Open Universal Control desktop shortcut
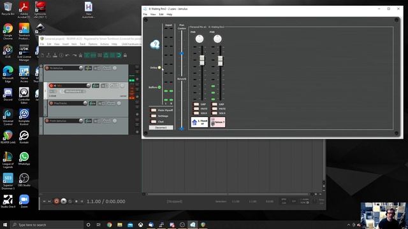408x229 pixels. [8, 117]
